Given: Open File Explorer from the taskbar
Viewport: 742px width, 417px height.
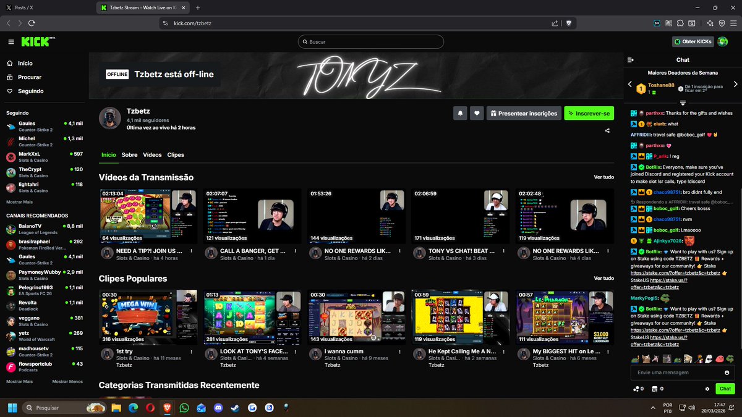Looking at the screenshot, I should click(115, 408).
